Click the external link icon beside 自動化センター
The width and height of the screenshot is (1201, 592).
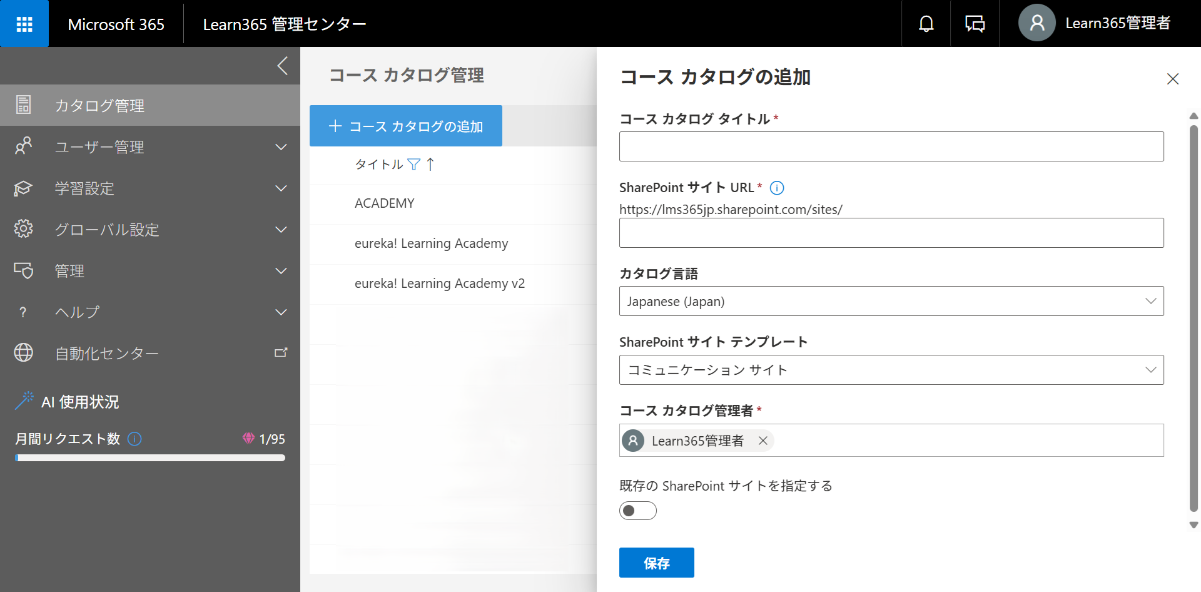click(281, 353)
